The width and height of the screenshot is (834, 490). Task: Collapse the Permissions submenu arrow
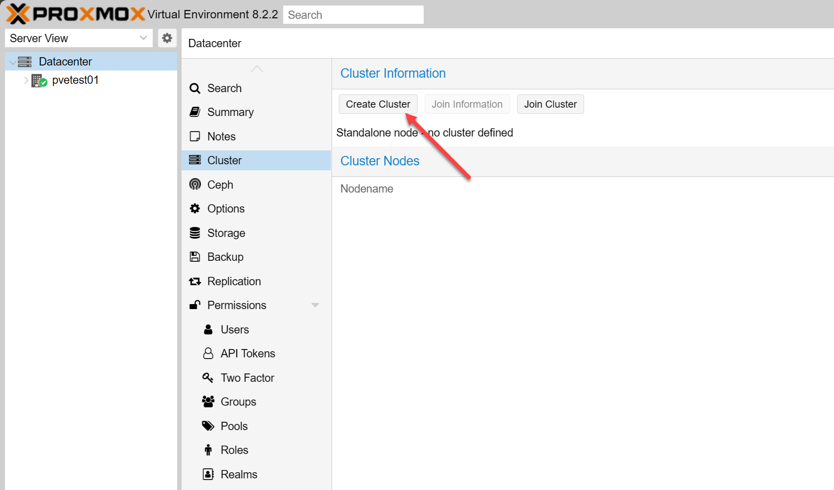pyautogui.click(x=315, y=305)
